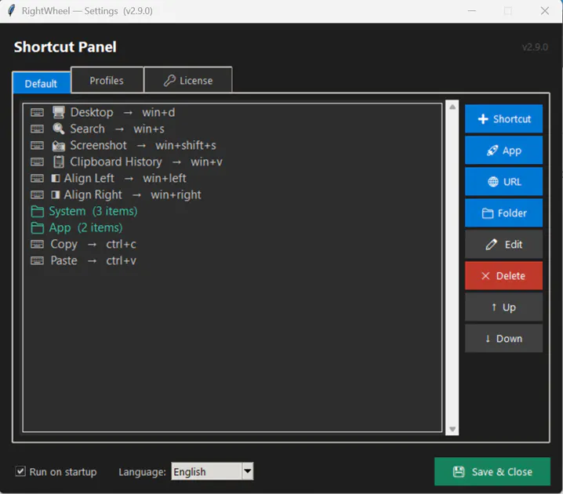Click the key icon on License tab

coord(169,81)
